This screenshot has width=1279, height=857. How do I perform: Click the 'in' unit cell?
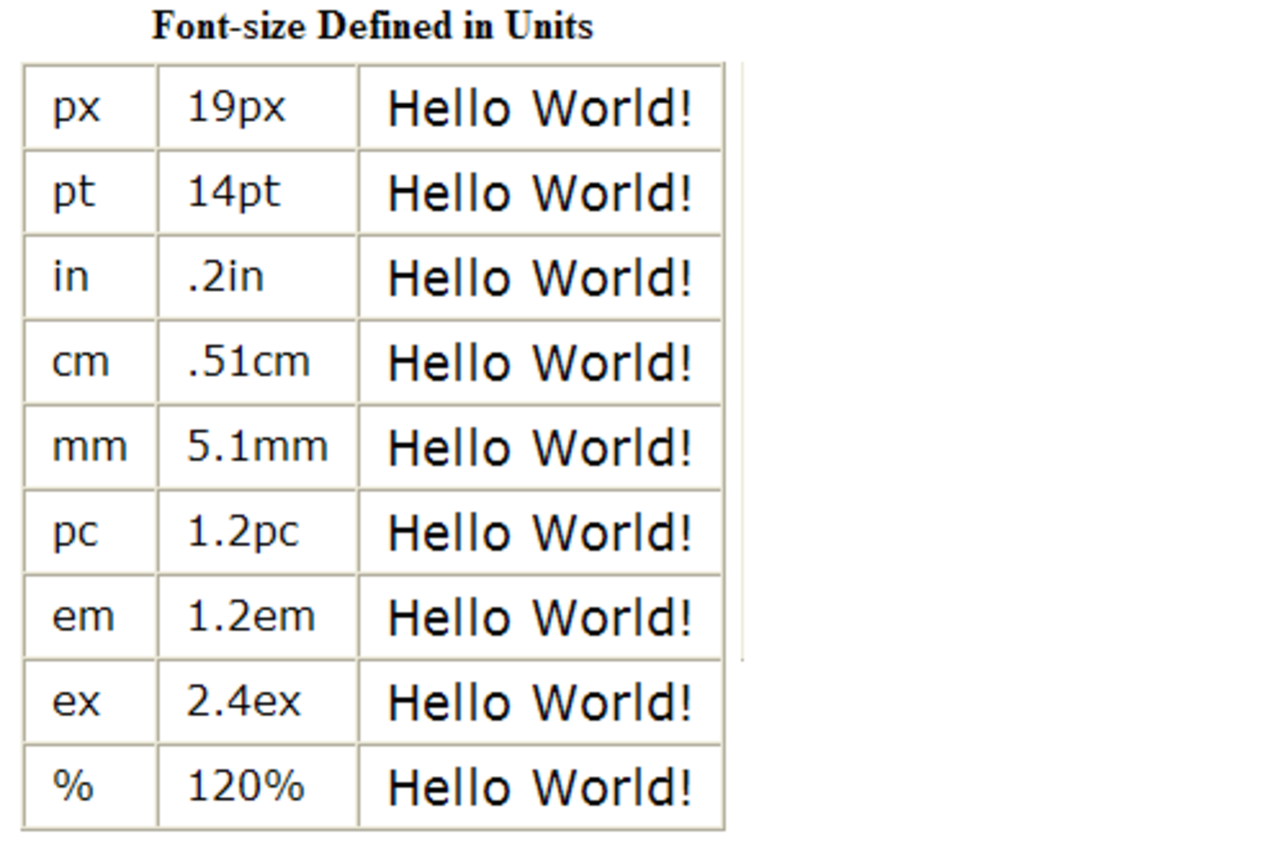click(x=70, y=277)
